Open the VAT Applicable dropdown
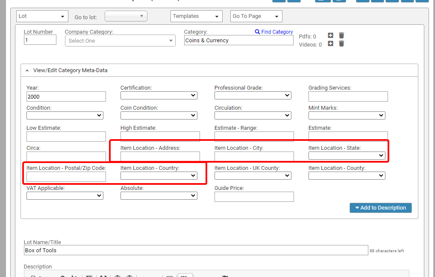Image resolution: width=435 pixels, height=277 pixels. tap(65, 195)
